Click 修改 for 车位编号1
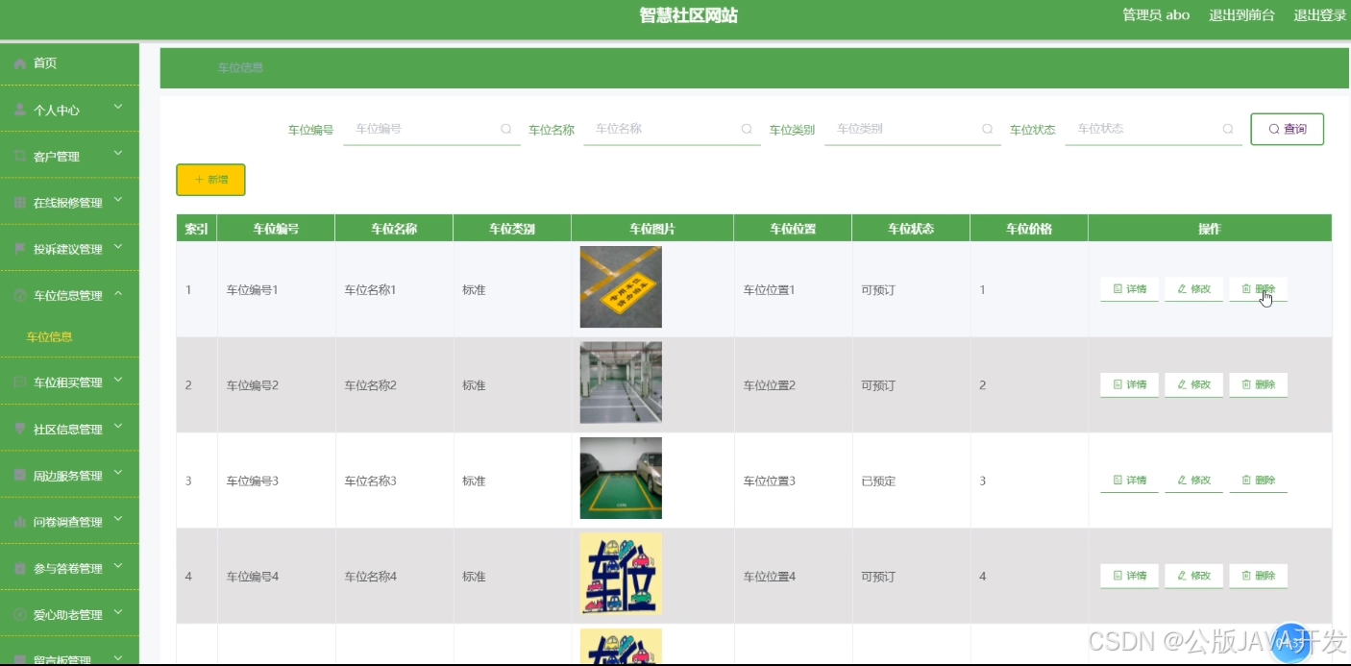This screenshot has height=666, width=1351. 1193,289
